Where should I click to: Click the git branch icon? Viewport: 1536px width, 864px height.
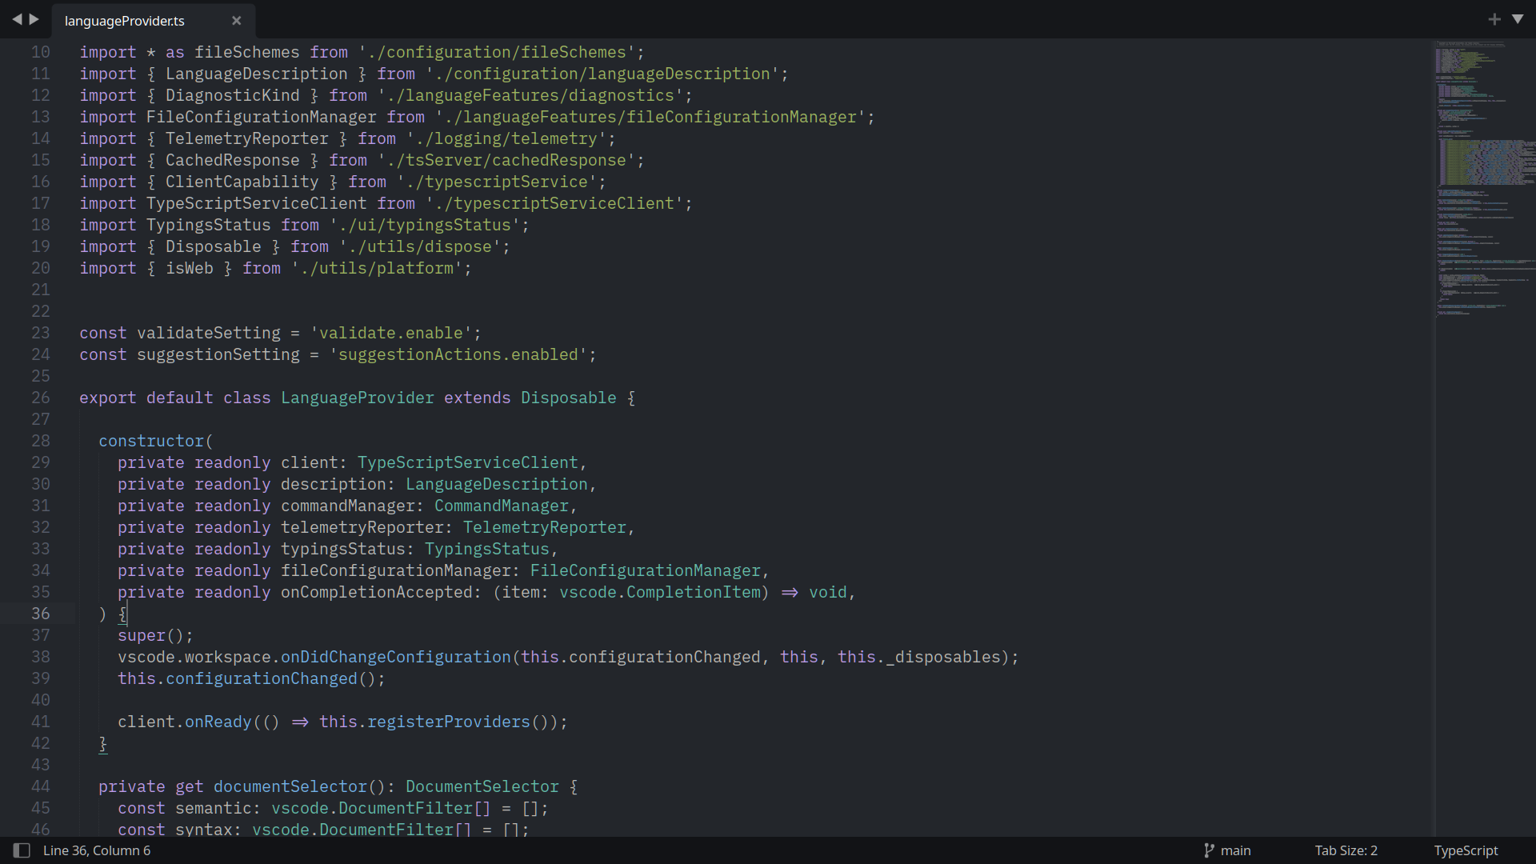coord(1209,850)
